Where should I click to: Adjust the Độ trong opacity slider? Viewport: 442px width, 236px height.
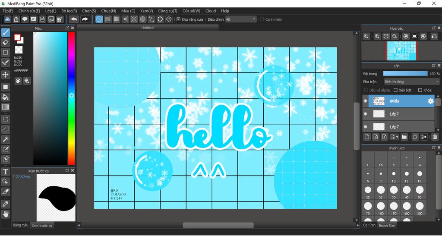click(405, 73)
